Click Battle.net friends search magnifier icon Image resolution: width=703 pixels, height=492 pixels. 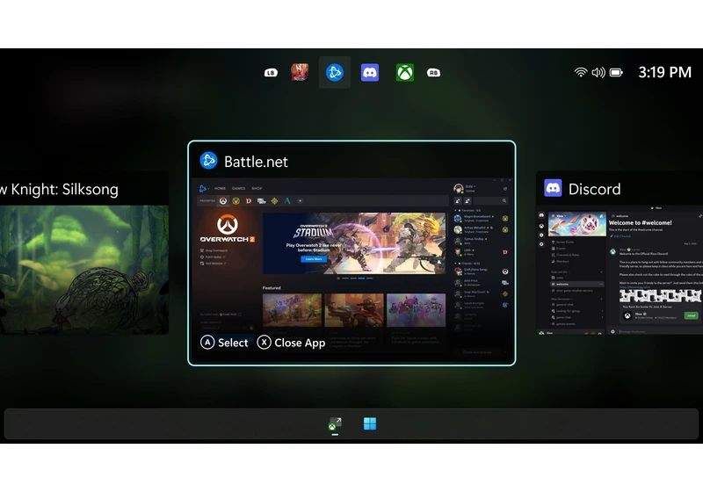pos(504,200)
